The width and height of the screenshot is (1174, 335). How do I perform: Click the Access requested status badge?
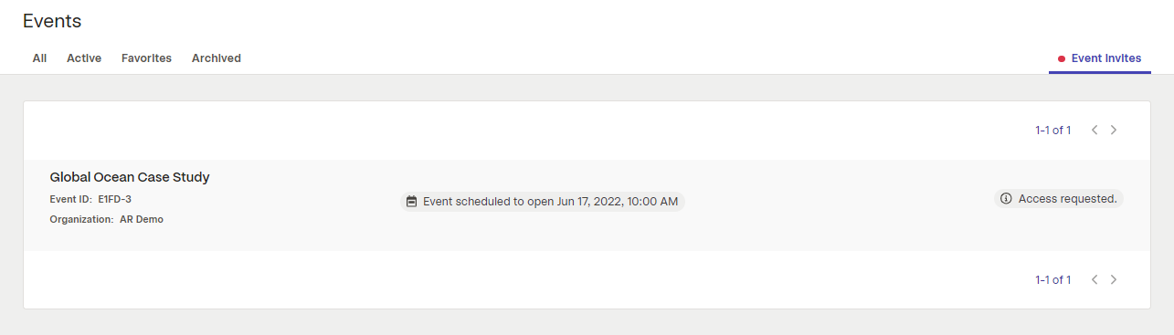pyautogui.click(x=1059, y=199)
